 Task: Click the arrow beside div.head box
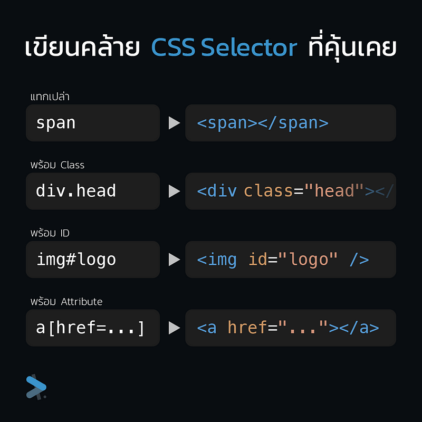(174, 191)
